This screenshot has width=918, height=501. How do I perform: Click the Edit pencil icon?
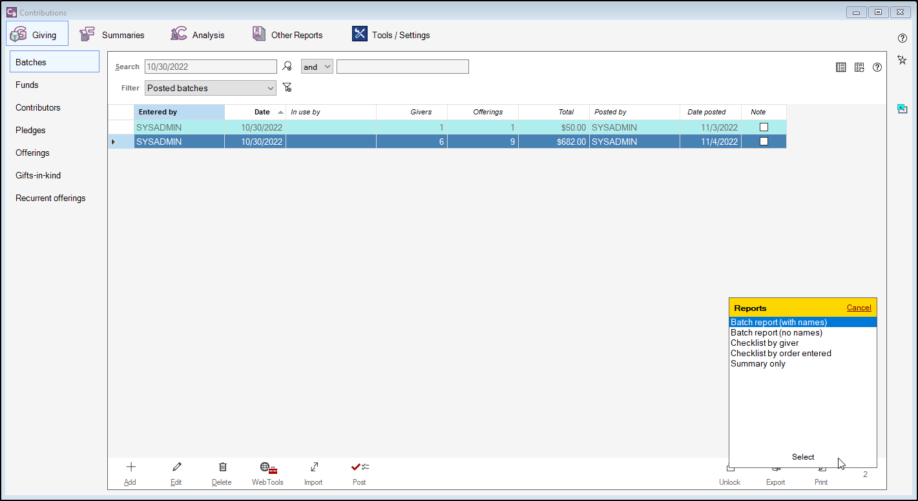tap(176, 467)
